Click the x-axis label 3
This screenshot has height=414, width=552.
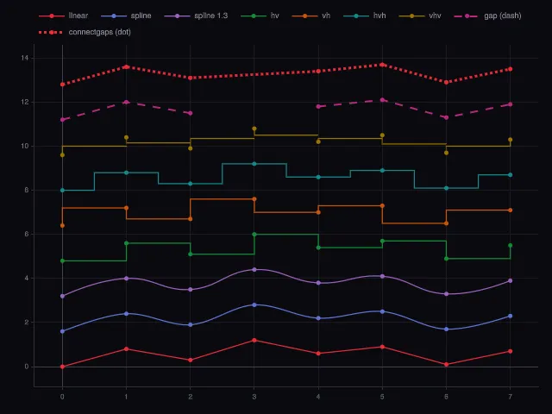point(254,397)
